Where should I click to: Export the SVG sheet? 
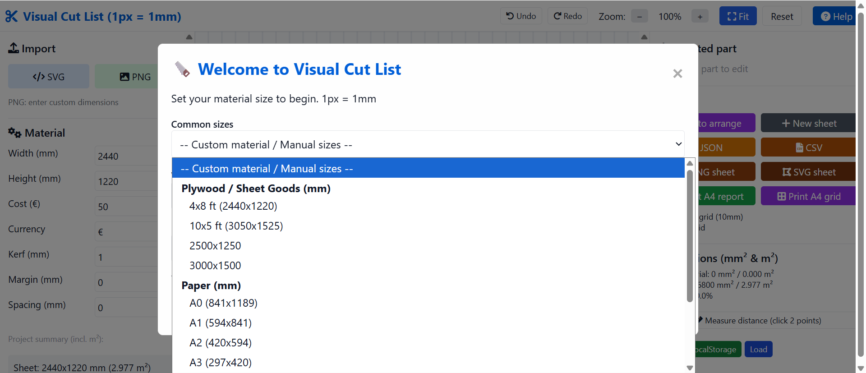coord(808,172)
